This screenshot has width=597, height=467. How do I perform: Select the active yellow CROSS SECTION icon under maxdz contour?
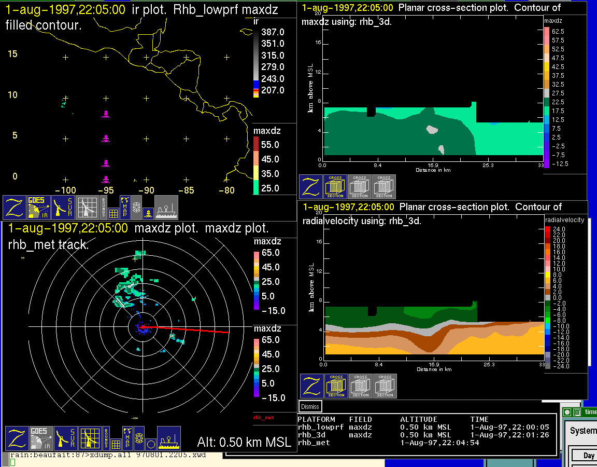tap(335, 187)
